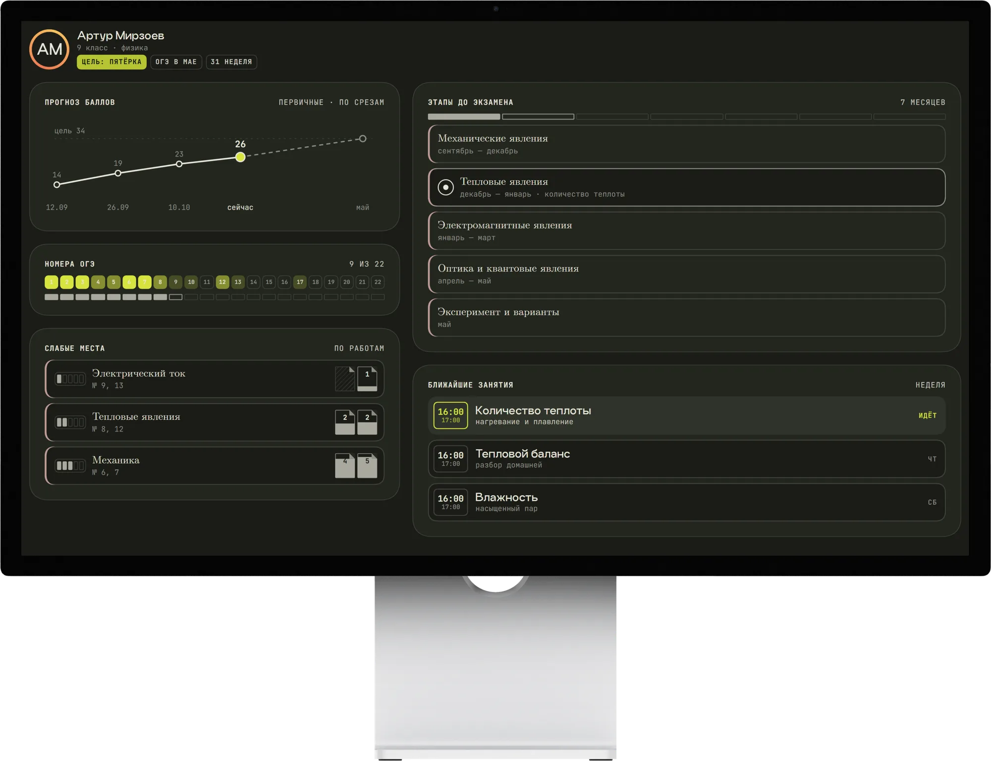Open the Влажность Saturday lesson
This screenshot has width=991, height=761.
(687, 502)
